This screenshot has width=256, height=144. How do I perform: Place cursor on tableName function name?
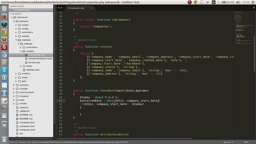[x=120, y=20]
